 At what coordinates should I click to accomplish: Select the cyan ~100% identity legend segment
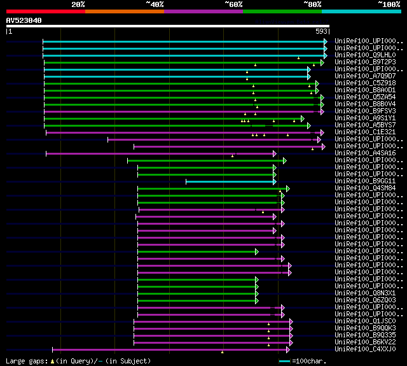(x=362, y=11)
